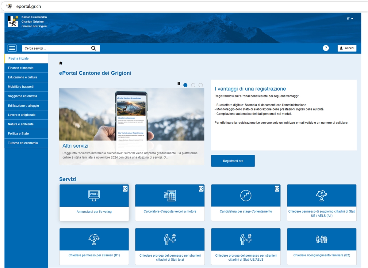
Task: Click the Accedi login button
Action: tap(347, 48)
